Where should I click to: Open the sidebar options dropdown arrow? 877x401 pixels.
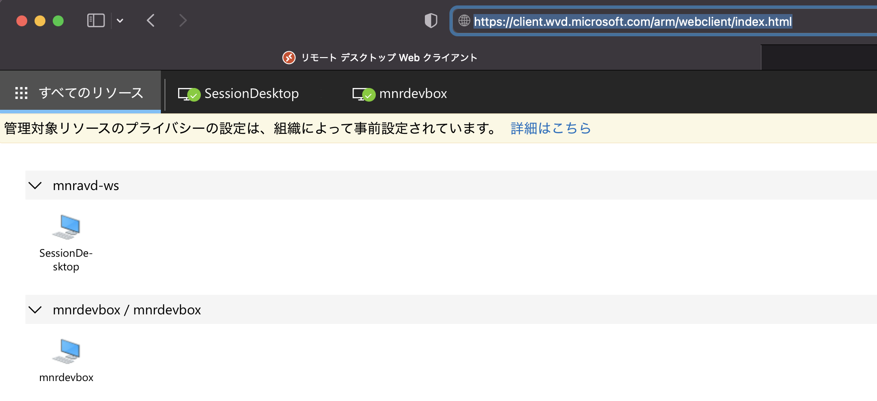coord(120,20)
